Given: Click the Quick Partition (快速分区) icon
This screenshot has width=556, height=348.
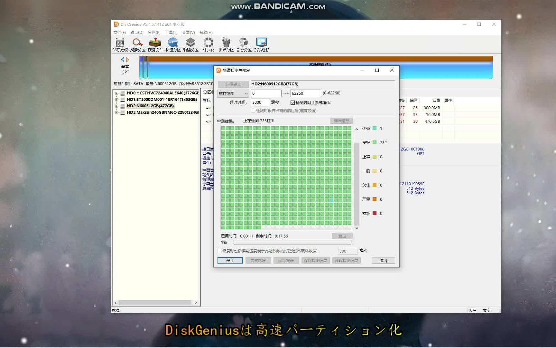Looking at the screenshot, I should 173,44.
